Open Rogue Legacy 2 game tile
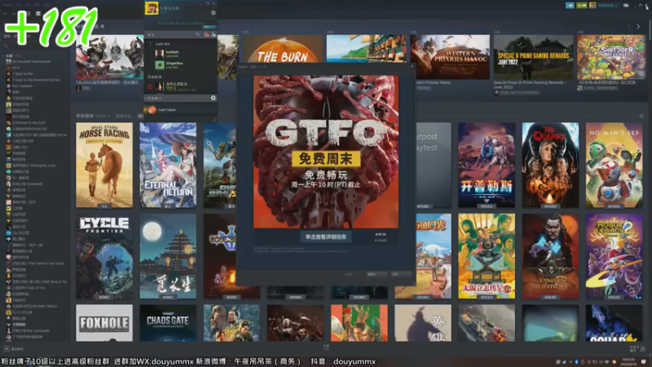 [614, 256]
